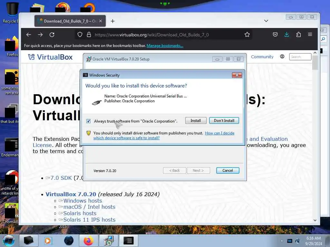This screenshot has width=330, height=247.
Task: Click Firefox icon in taskbar
Action: click(x=88, y=241)
